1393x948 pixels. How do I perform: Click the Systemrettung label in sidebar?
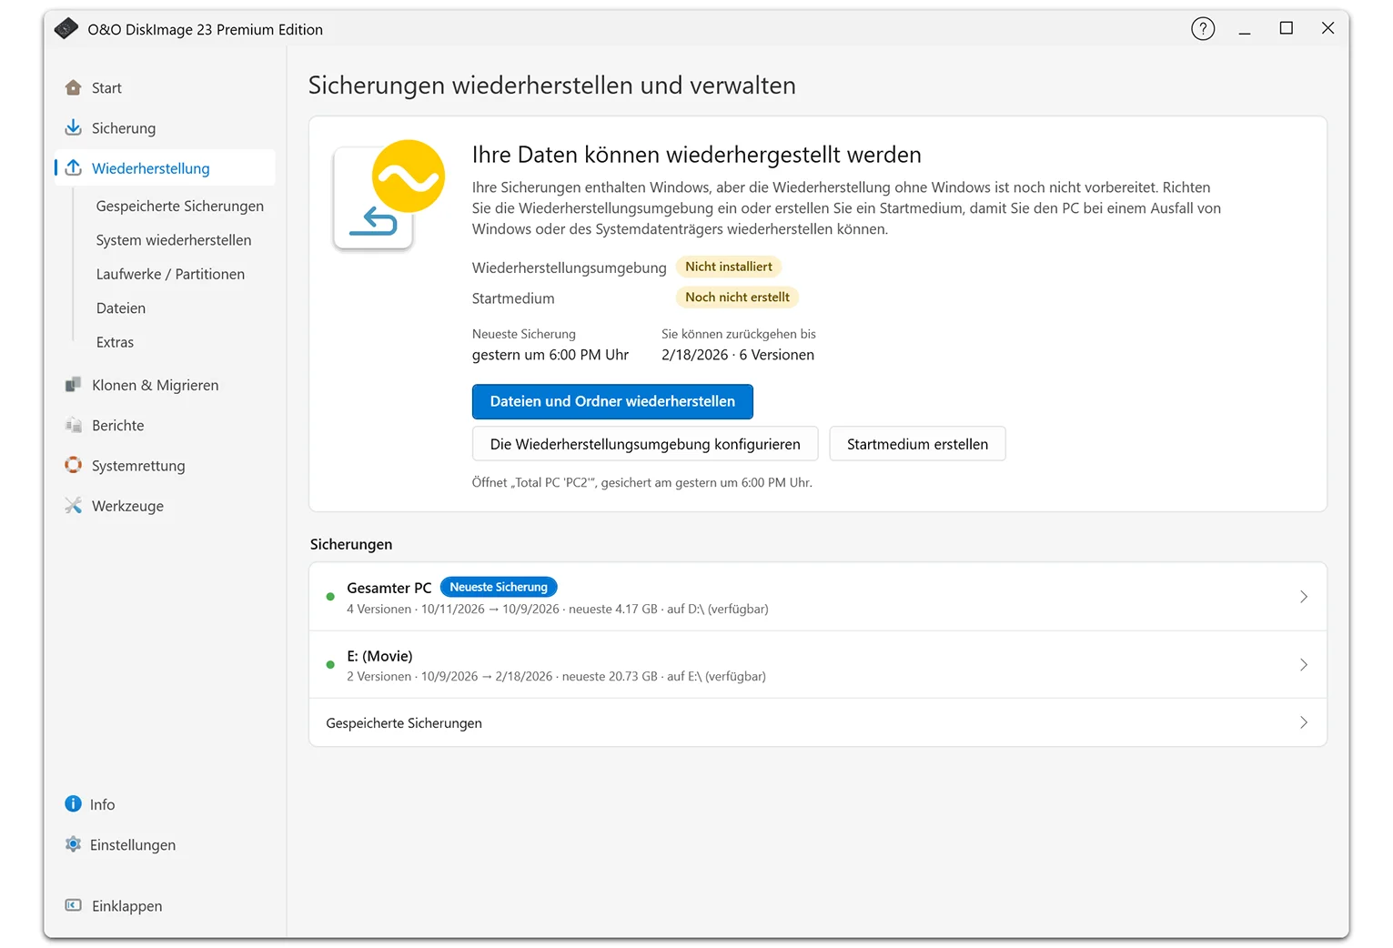138,466
